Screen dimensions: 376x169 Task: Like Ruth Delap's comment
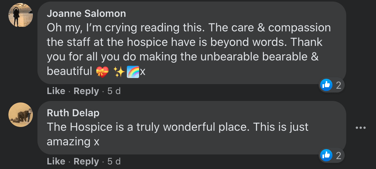pos(56,162)
